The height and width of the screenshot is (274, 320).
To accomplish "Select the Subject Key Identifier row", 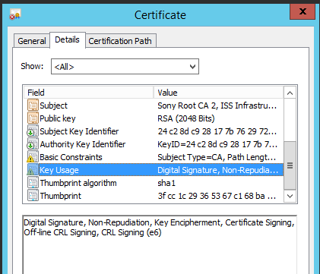I will tap(154, 131).
